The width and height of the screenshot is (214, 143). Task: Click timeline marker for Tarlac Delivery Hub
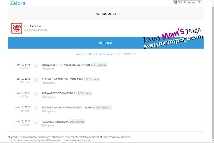click(x=36, y=66)
